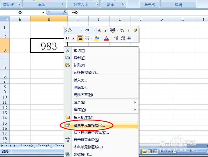
Task: Switch to Normal view in status bar
Action: 144,151
